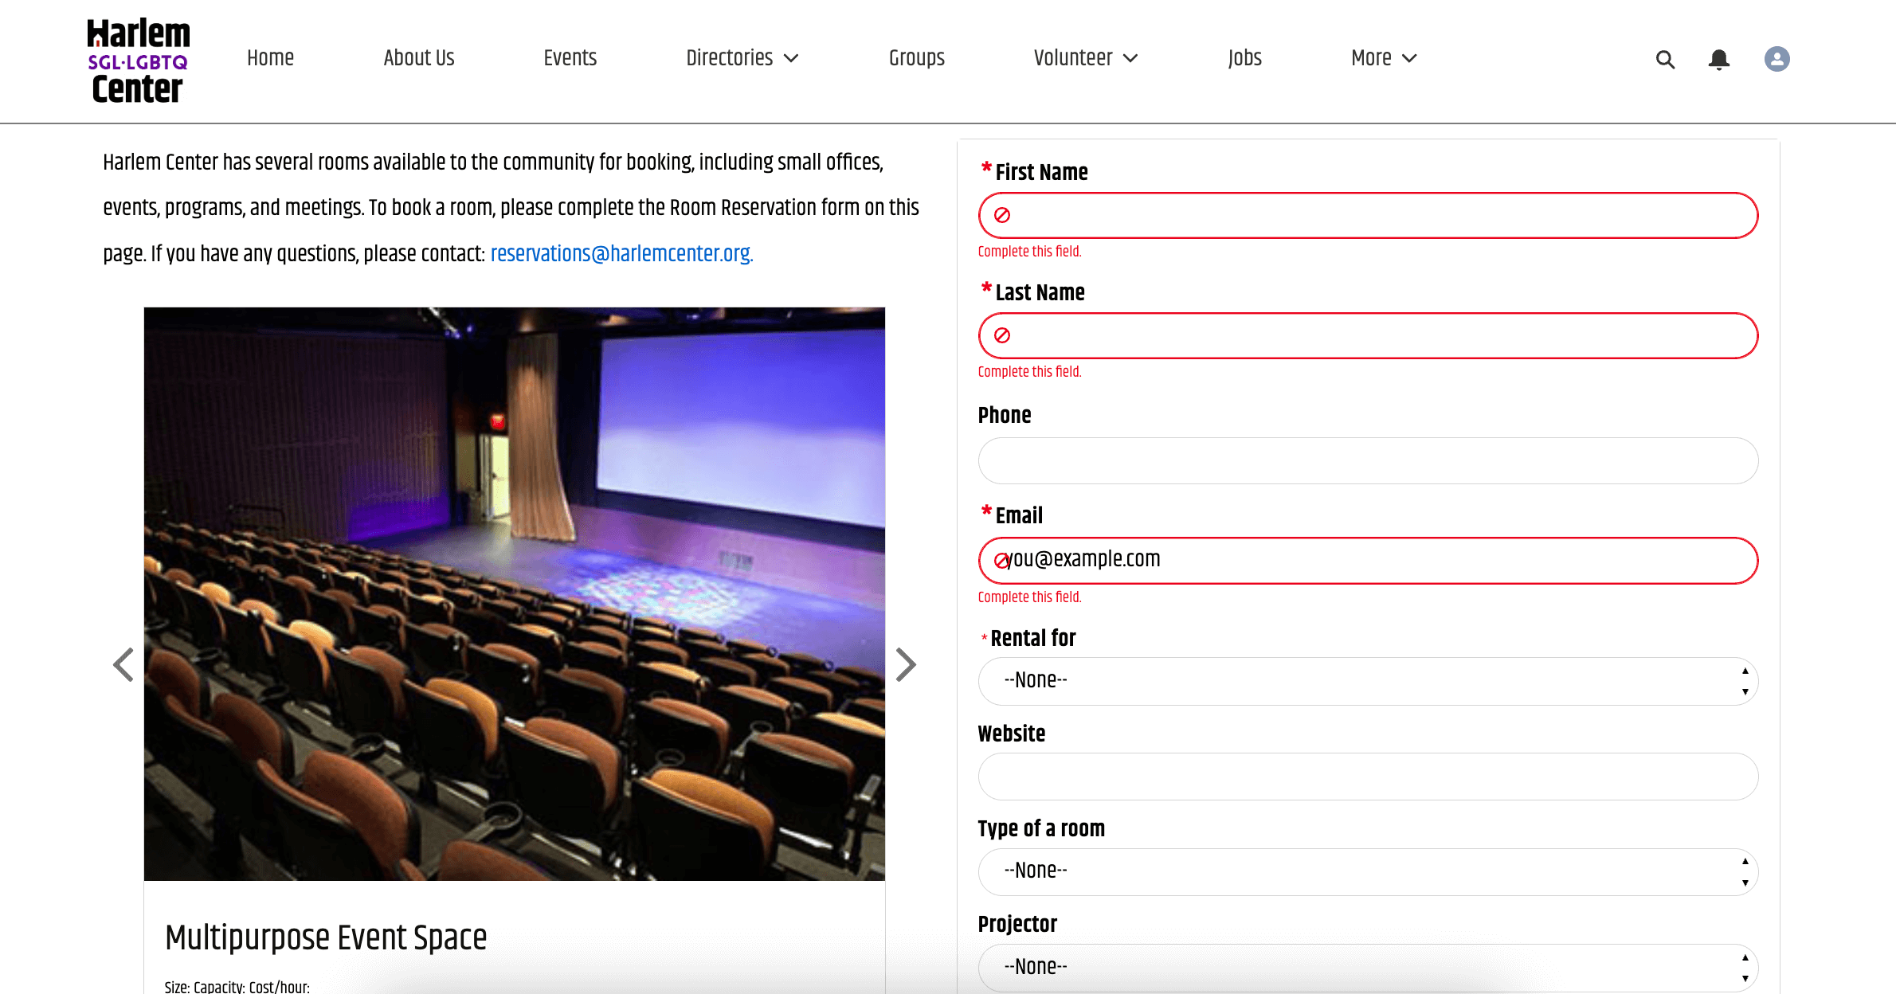
Task: Open the Type of a room dropdown
Action: [1367, 871]
